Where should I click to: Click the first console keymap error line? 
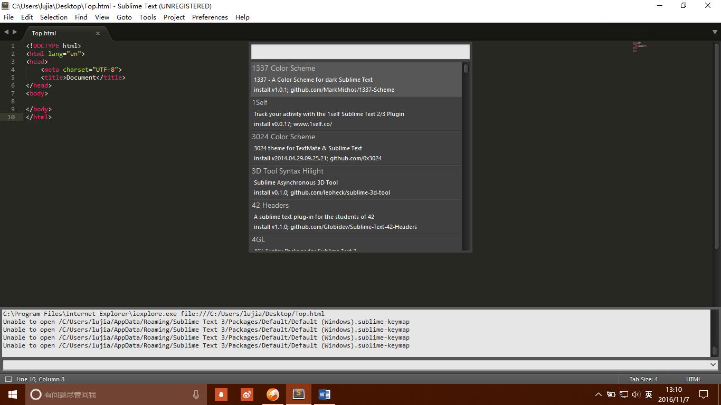click(206, 322)
